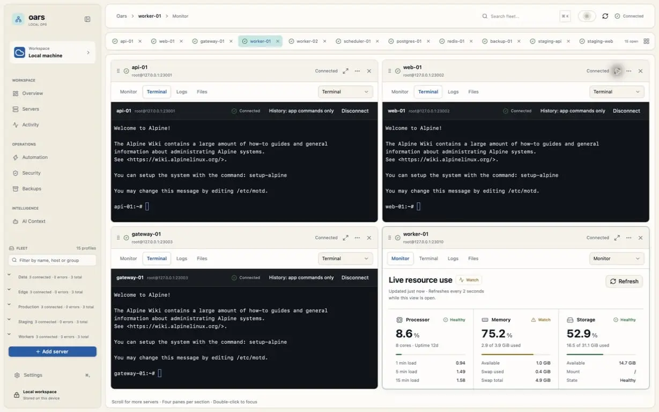Open Settings in sidebar
The height and width of the screenshot is (412, 659).
(x=33, y=375)
